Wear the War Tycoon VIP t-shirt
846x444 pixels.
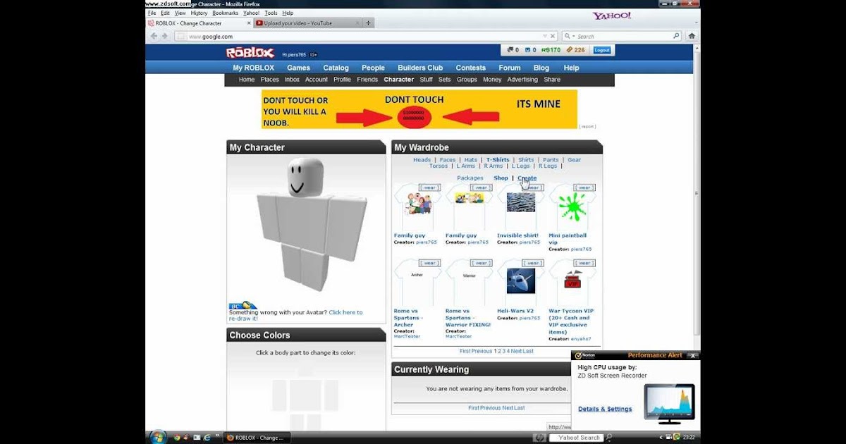[585, 263]
